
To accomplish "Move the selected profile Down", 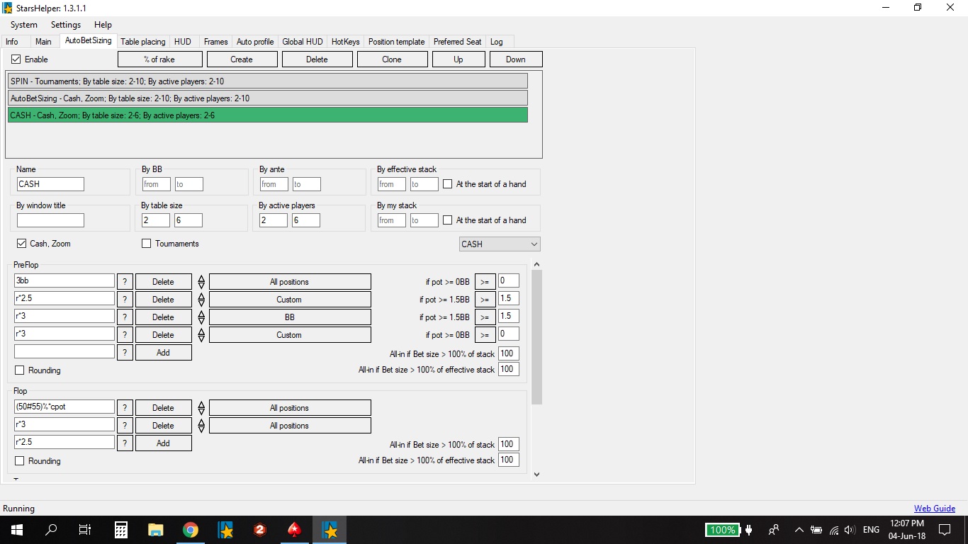I will pos(516,59).
